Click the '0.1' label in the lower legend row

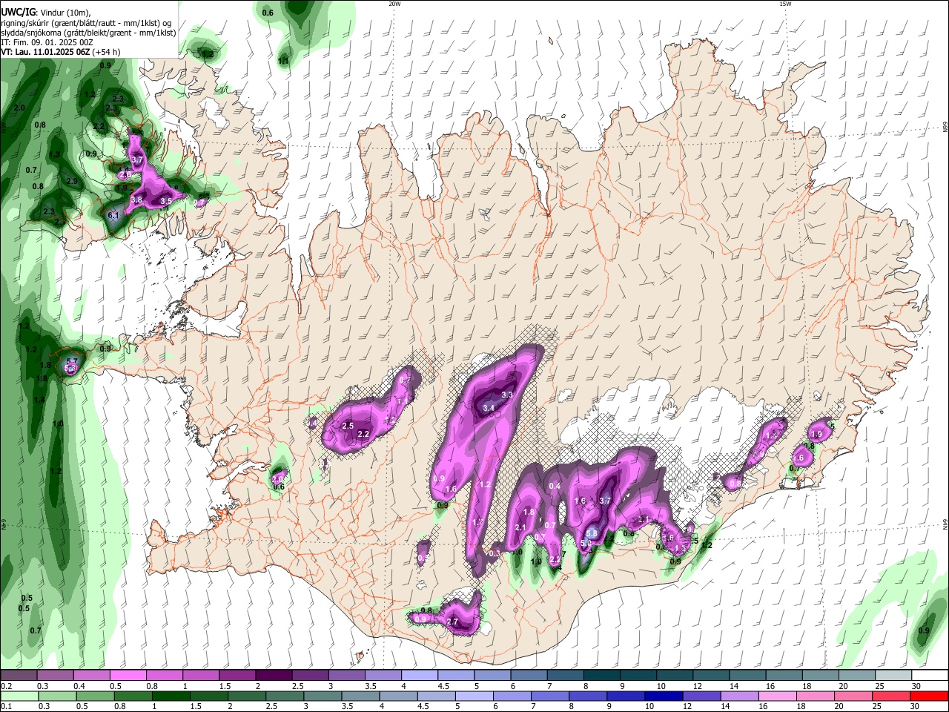point(5,706)
